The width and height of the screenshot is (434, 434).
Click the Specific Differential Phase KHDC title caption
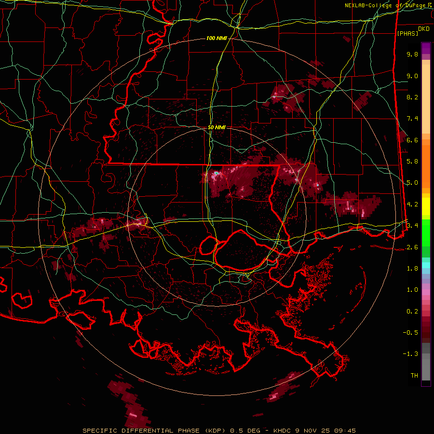tap(219, 431)
